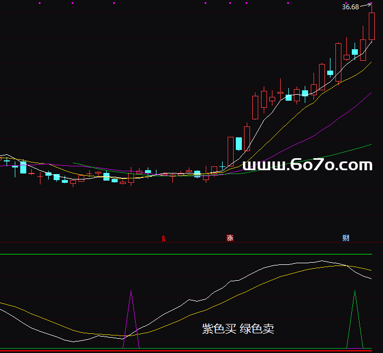The width and height of the screenshot is (383, 353).
Task: Open the blue 财 financial report marker
Action: [346, 238]
